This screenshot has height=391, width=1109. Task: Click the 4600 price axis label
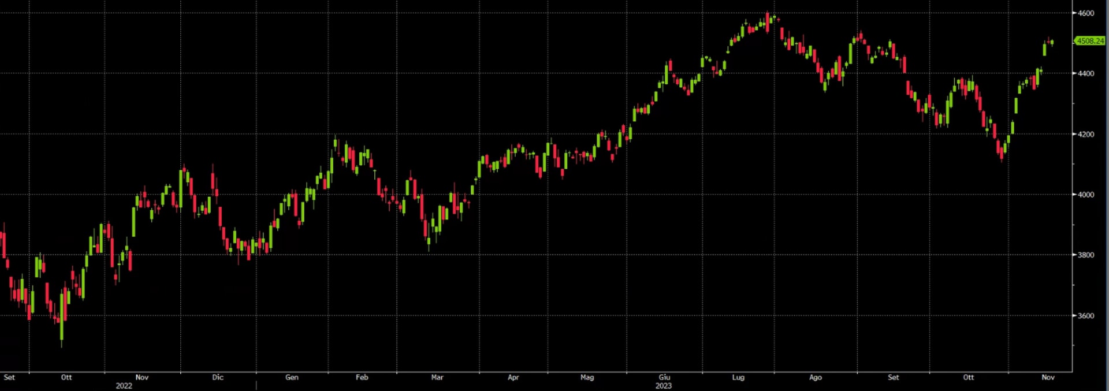click(x=1086, y=13)
